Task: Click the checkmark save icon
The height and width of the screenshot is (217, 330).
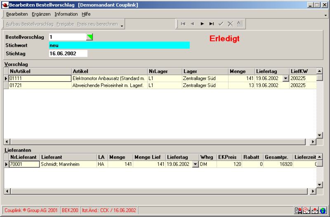Action: click(x=221, y=24)
